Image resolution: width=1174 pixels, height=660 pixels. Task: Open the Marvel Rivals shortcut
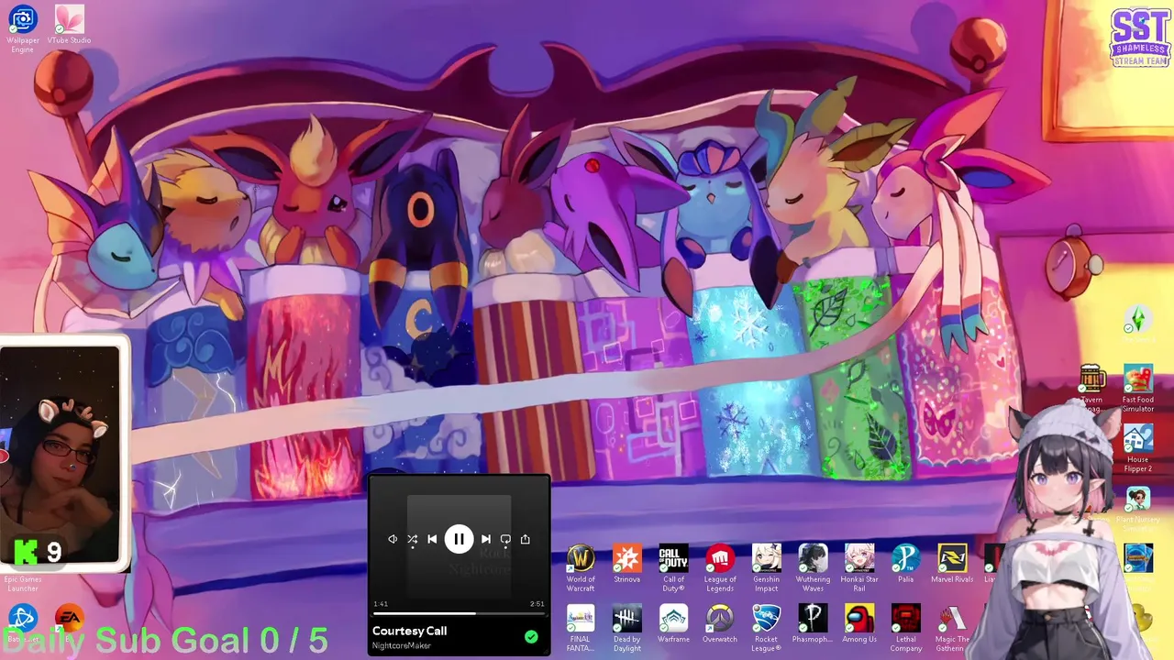[x=952, y=565]
